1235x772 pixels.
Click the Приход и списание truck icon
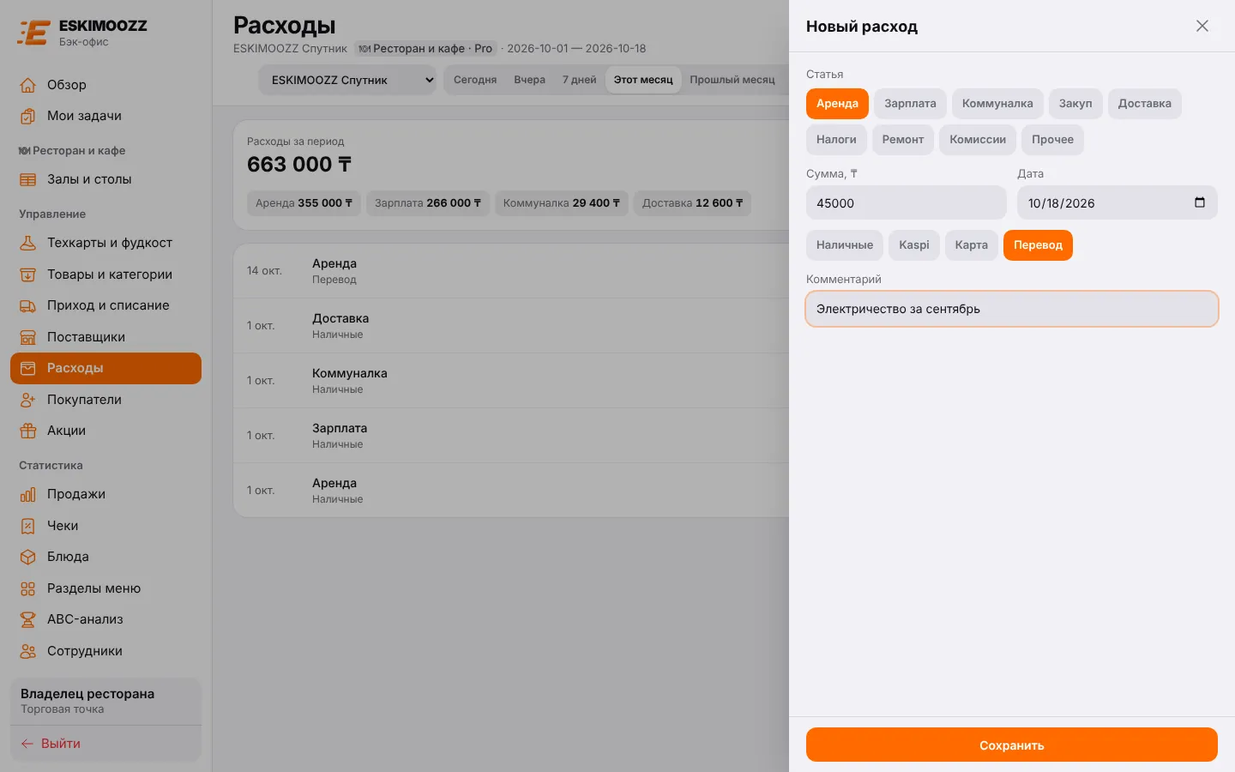coord(28,305)
